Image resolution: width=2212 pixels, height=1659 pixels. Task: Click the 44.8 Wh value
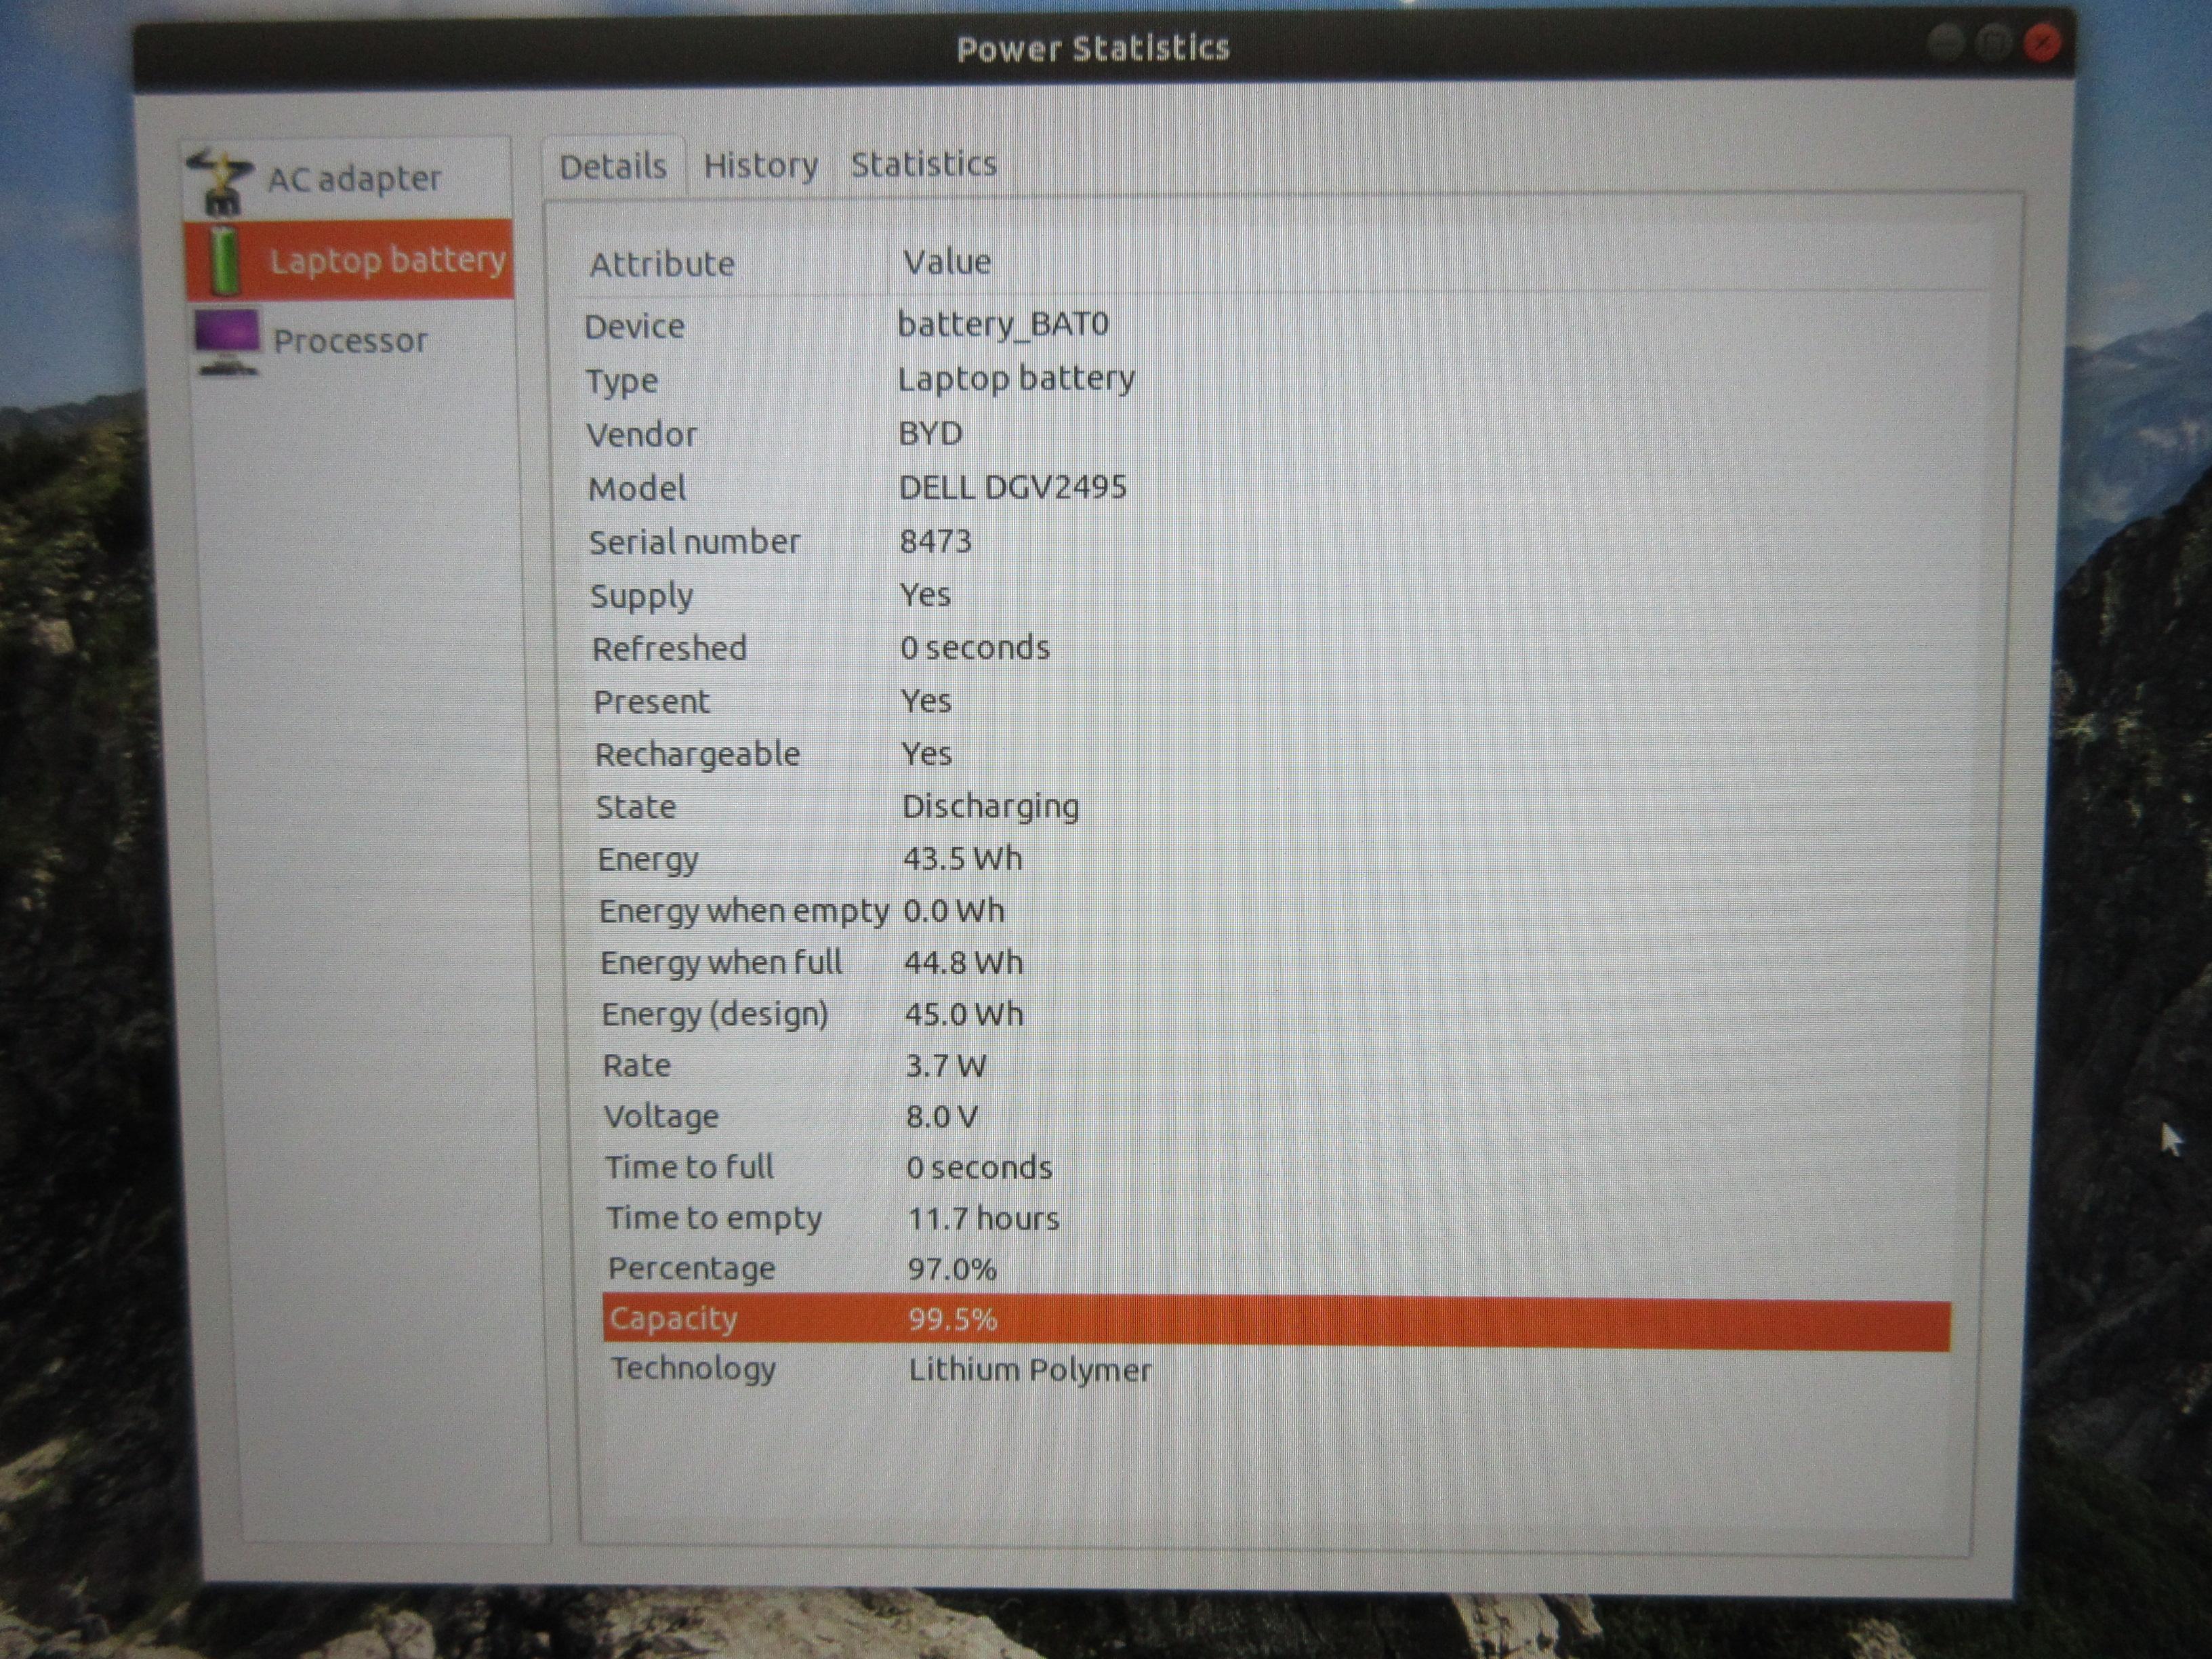click(963, 963)
